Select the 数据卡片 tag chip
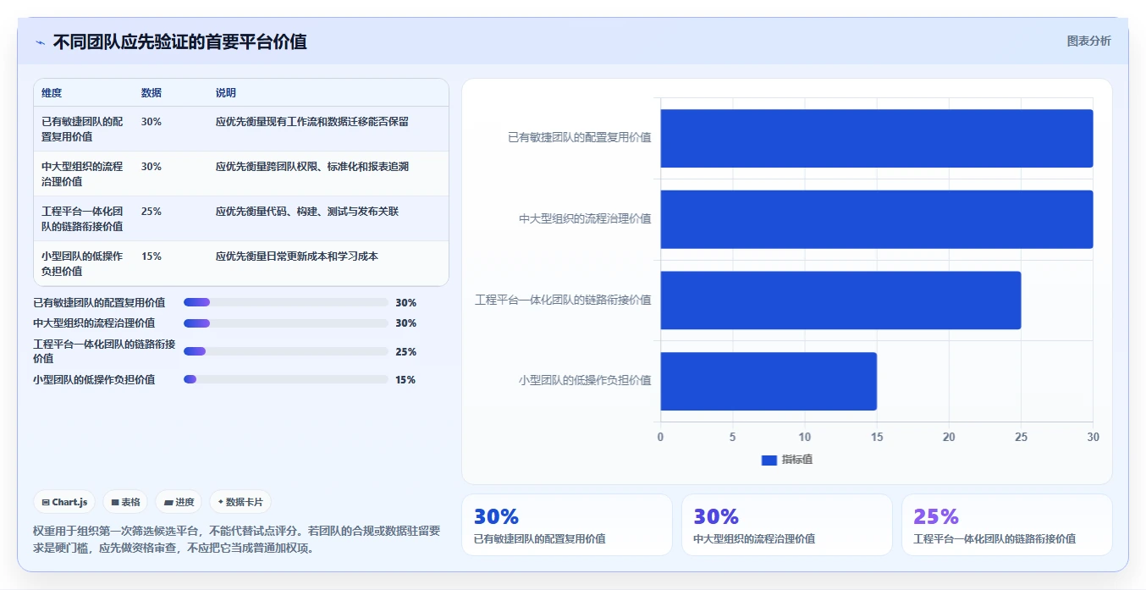Viewport: 1146px width, 590px height. click(x=240, y=502)
